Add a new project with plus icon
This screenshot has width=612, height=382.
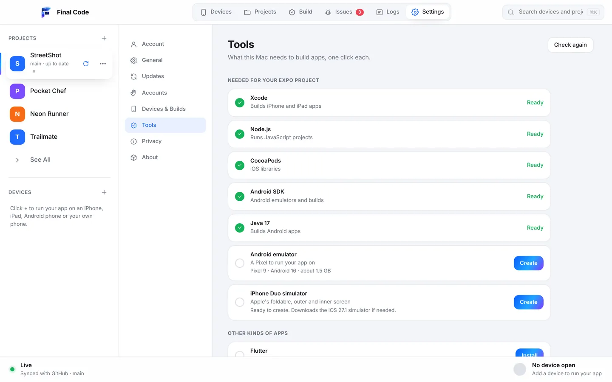tap(104, 38)
